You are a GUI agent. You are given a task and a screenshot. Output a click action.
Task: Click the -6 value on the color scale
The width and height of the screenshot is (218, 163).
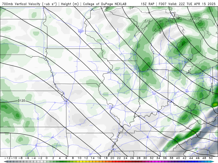click(x=27, y=158)
